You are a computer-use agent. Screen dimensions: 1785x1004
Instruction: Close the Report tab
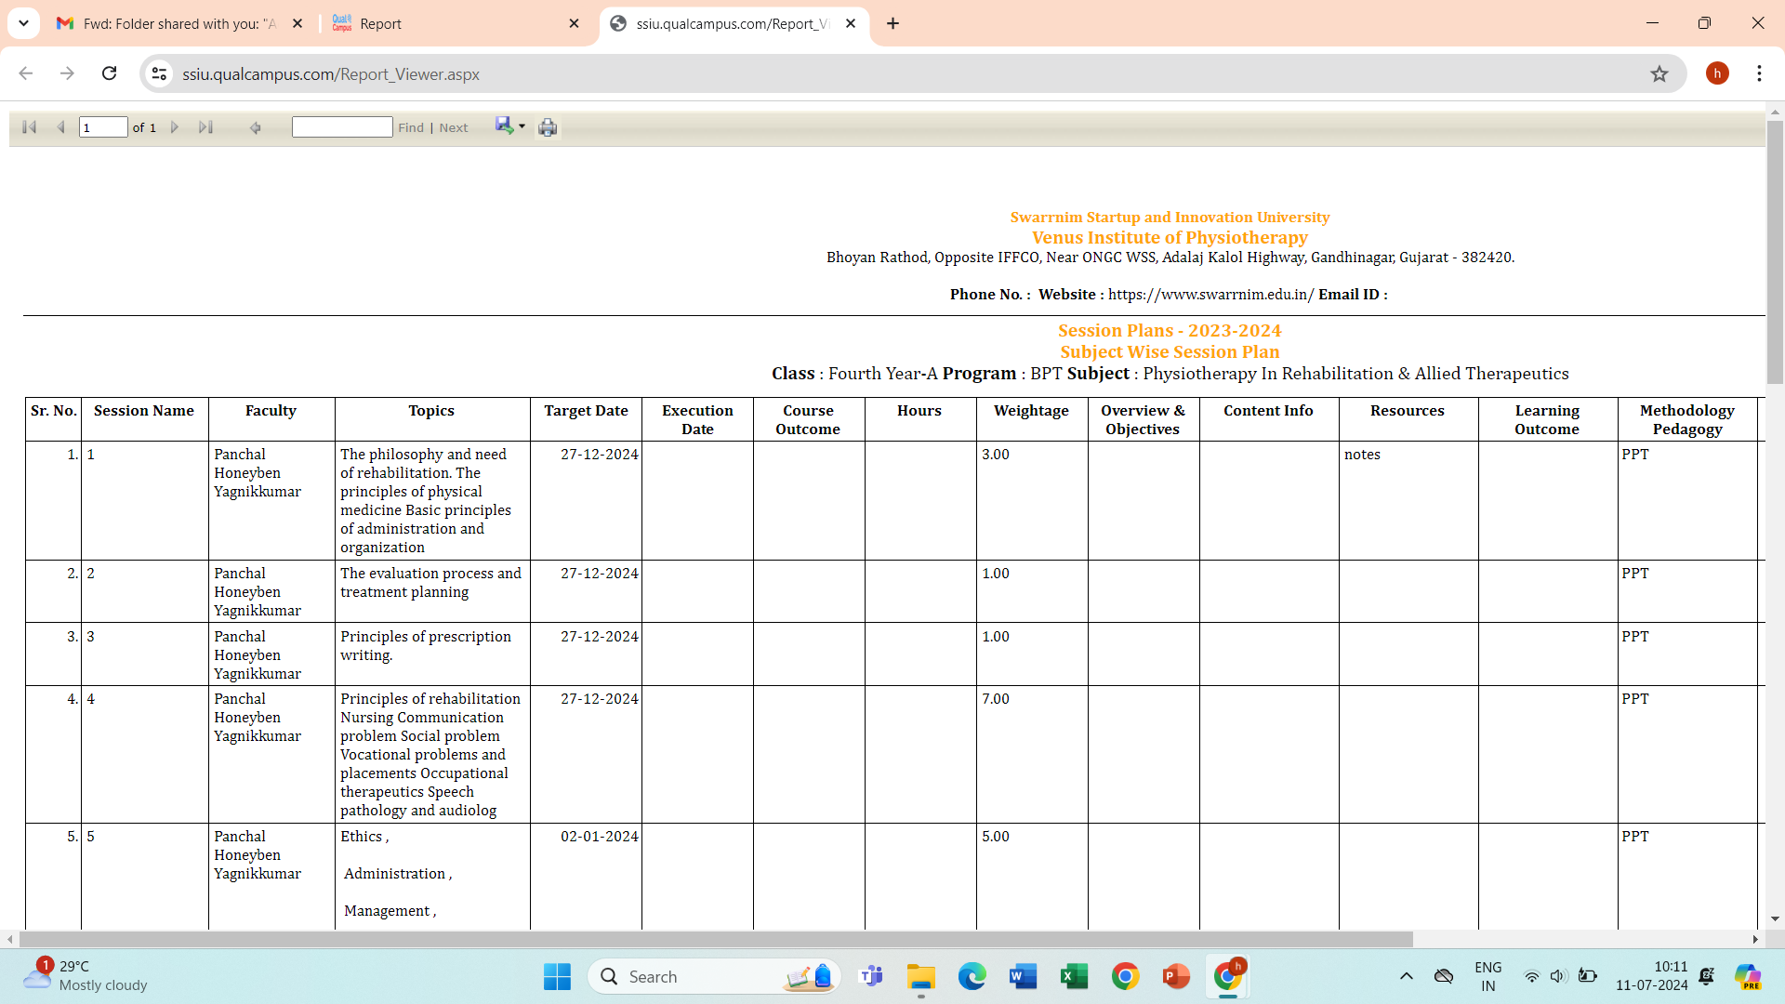tap(574, 24)
